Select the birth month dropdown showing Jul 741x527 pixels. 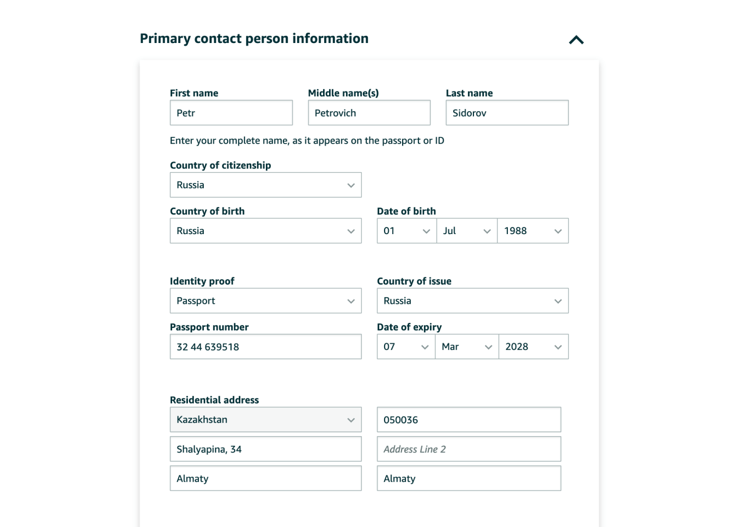467,231
